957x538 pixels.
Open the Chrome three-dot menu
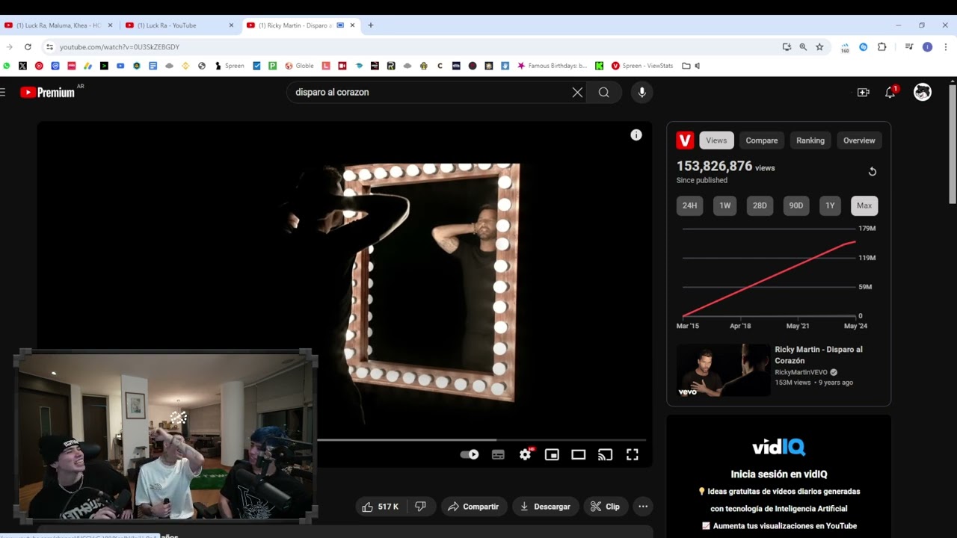pos(945,46)
